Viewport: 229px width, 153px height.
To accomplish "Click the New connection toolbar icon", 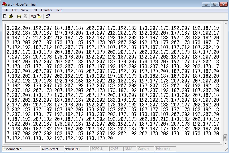I will point(5,16).
